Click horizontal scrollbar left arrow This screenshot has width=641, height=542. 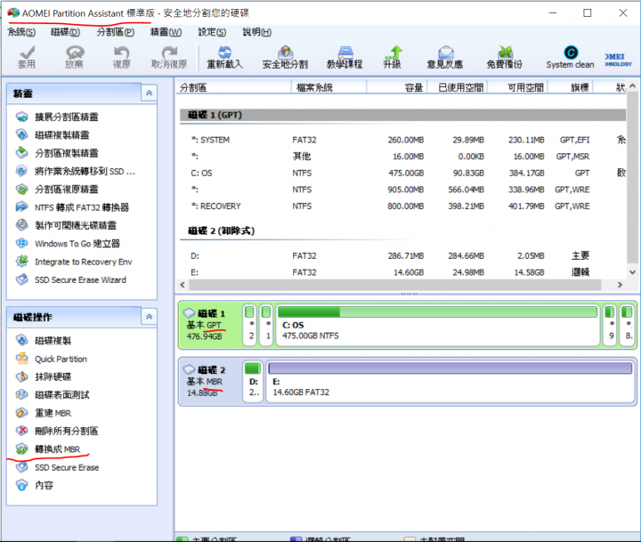coord(183,285)
